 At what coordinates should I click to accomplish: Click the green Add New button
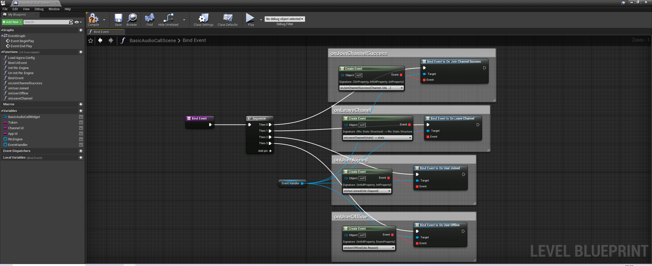(12, 22)
